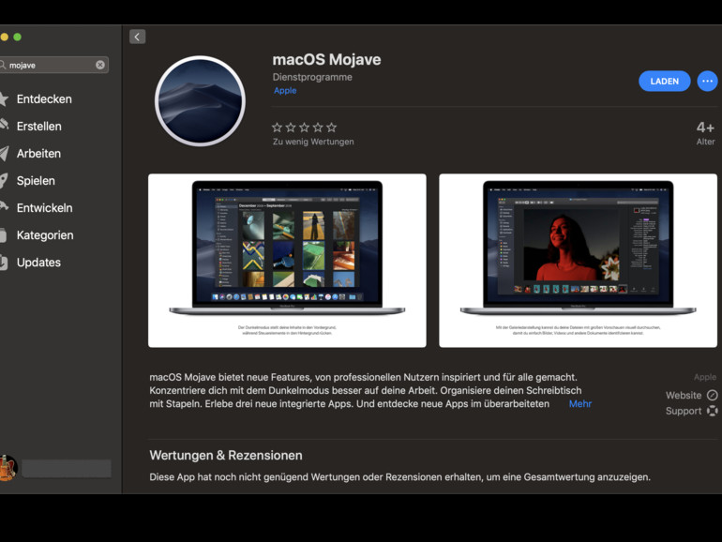Clear the mojave search field
722x542 pixels.
pyautogui.click(x=100, y=65)
